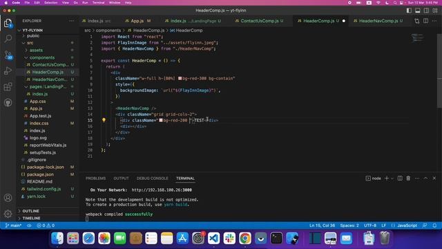Toggle secondary side bar layout icon
The width and height of the screenshot is (442, 249).
[426, 10]
